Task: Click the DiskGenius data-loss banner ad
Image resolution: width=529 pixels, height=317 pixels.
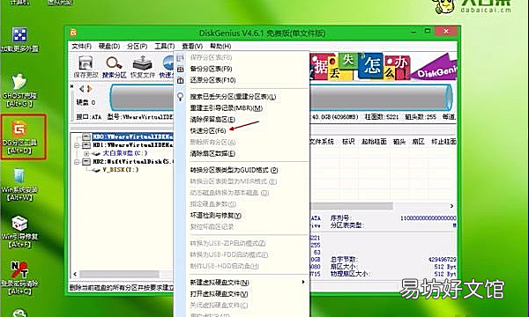Action: (384, 66)
